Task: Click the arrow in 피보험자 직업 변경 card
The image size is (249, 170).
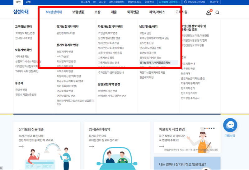Action: coord(162,146)
